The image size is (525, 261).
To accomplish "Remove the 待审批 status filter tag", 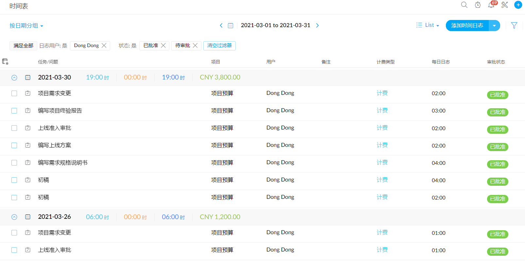I will [x=195, y=45].
